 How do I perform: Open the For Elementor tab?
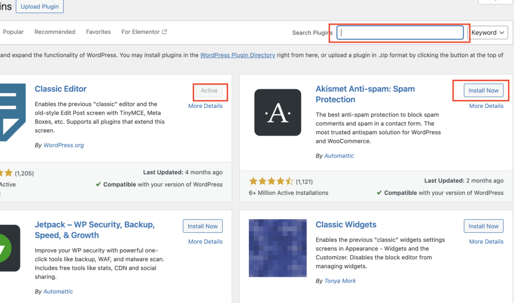[144, 32]
